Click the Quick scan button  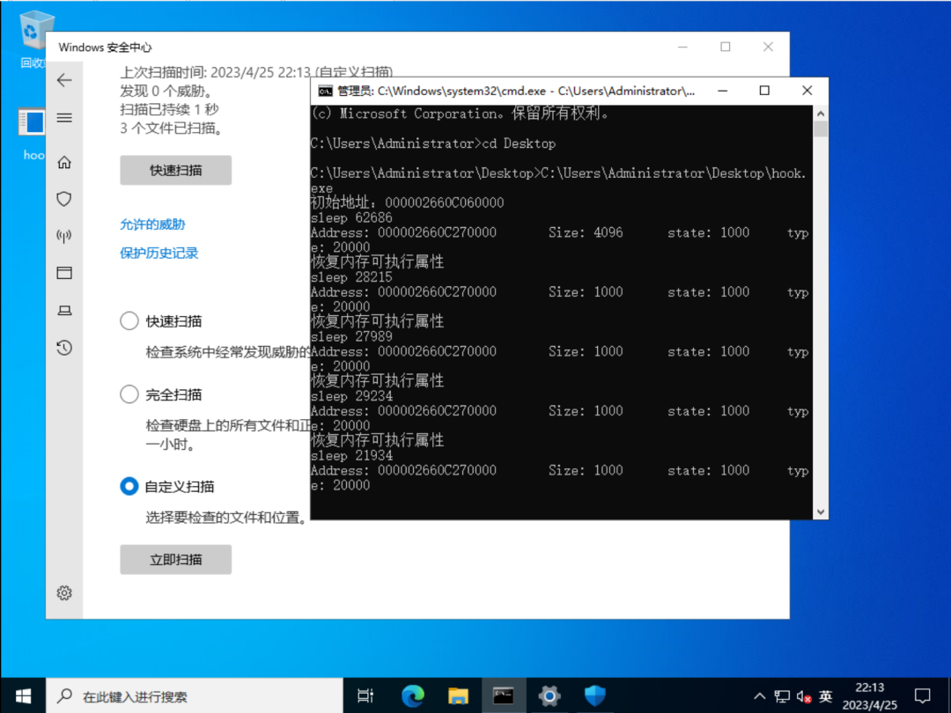(176, 171)
